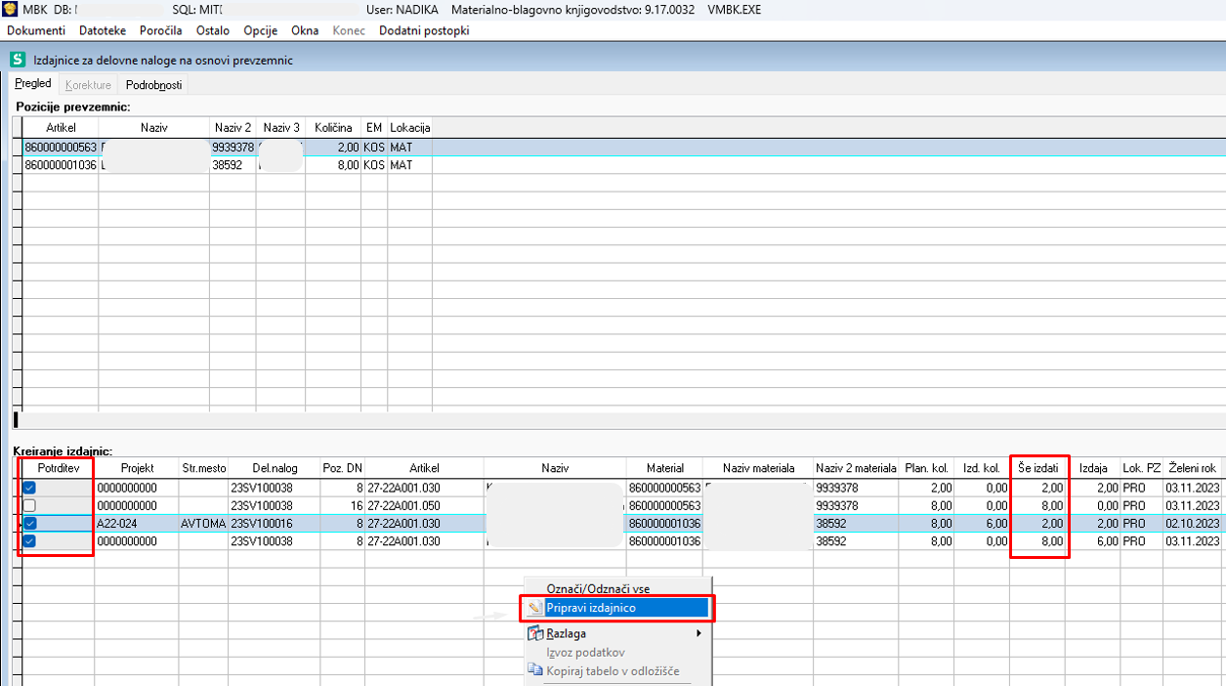Click the AVTOMA cell in Str.mesto column

click(203, 524)
